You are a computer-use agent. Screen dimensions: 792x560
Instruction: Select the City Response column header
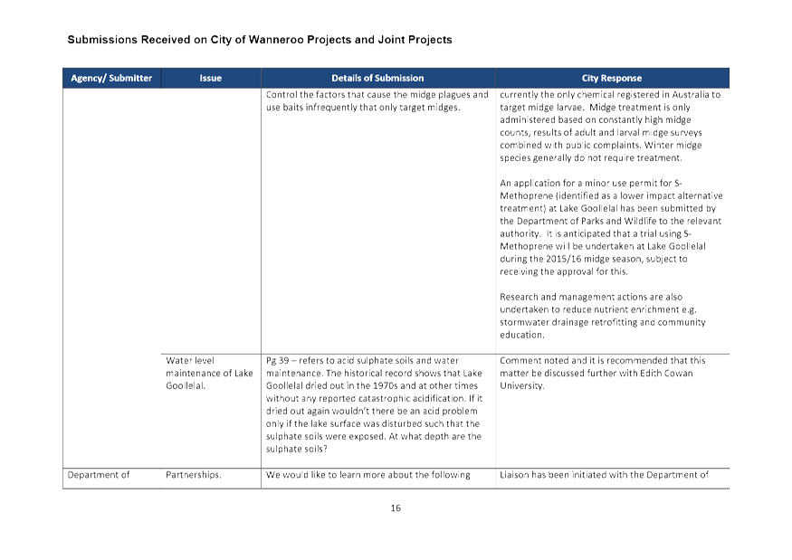pyautogui.click(x=613, y=78)
